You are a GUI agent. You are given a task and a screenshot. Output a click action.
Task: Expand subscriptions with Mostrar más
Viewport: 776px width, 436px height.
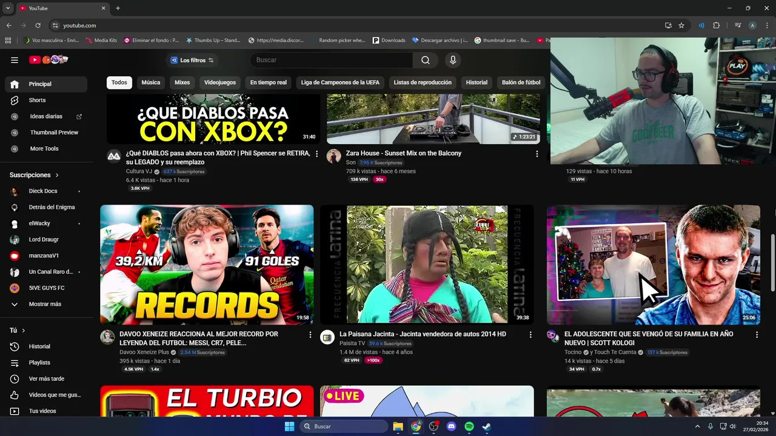pyautogui.click(x=45, y=304)
